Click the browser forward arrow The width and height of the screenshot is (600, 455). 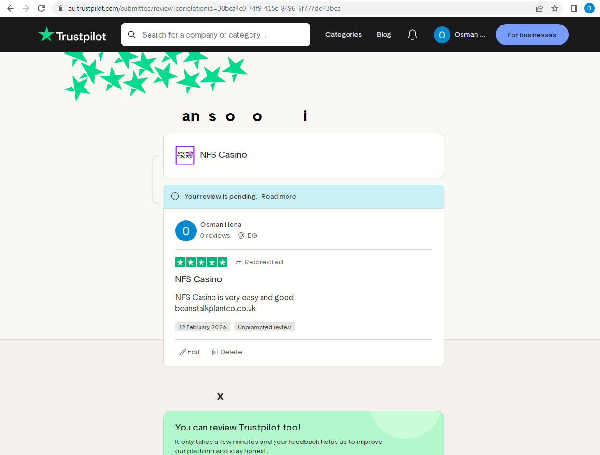(26, 8)
